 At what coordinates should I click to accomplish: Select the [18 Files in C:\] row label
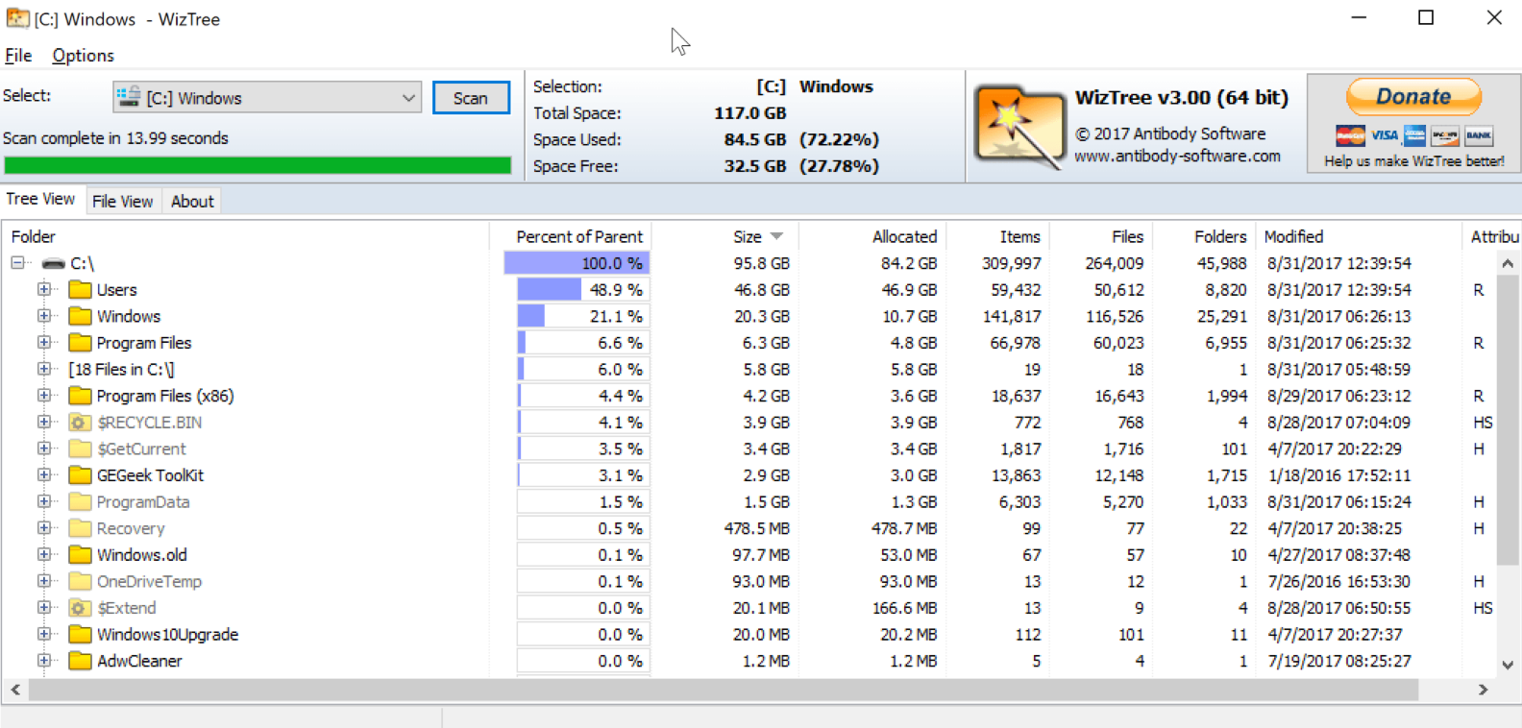point(121,370)
